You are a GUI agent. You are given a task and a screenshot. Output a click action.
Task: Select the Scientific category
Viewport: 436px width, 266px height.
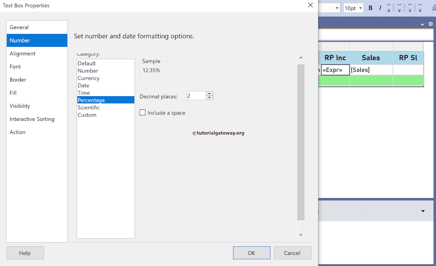[x=89, y=107]
